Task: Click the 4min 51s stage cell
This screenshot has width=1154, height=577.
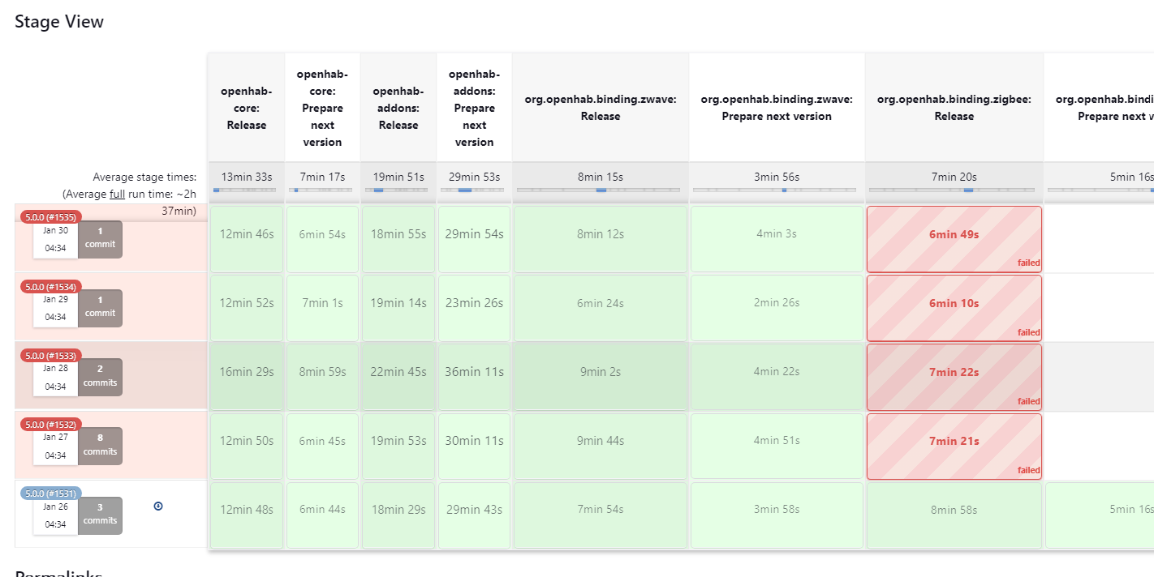Action: click(777, 446)
